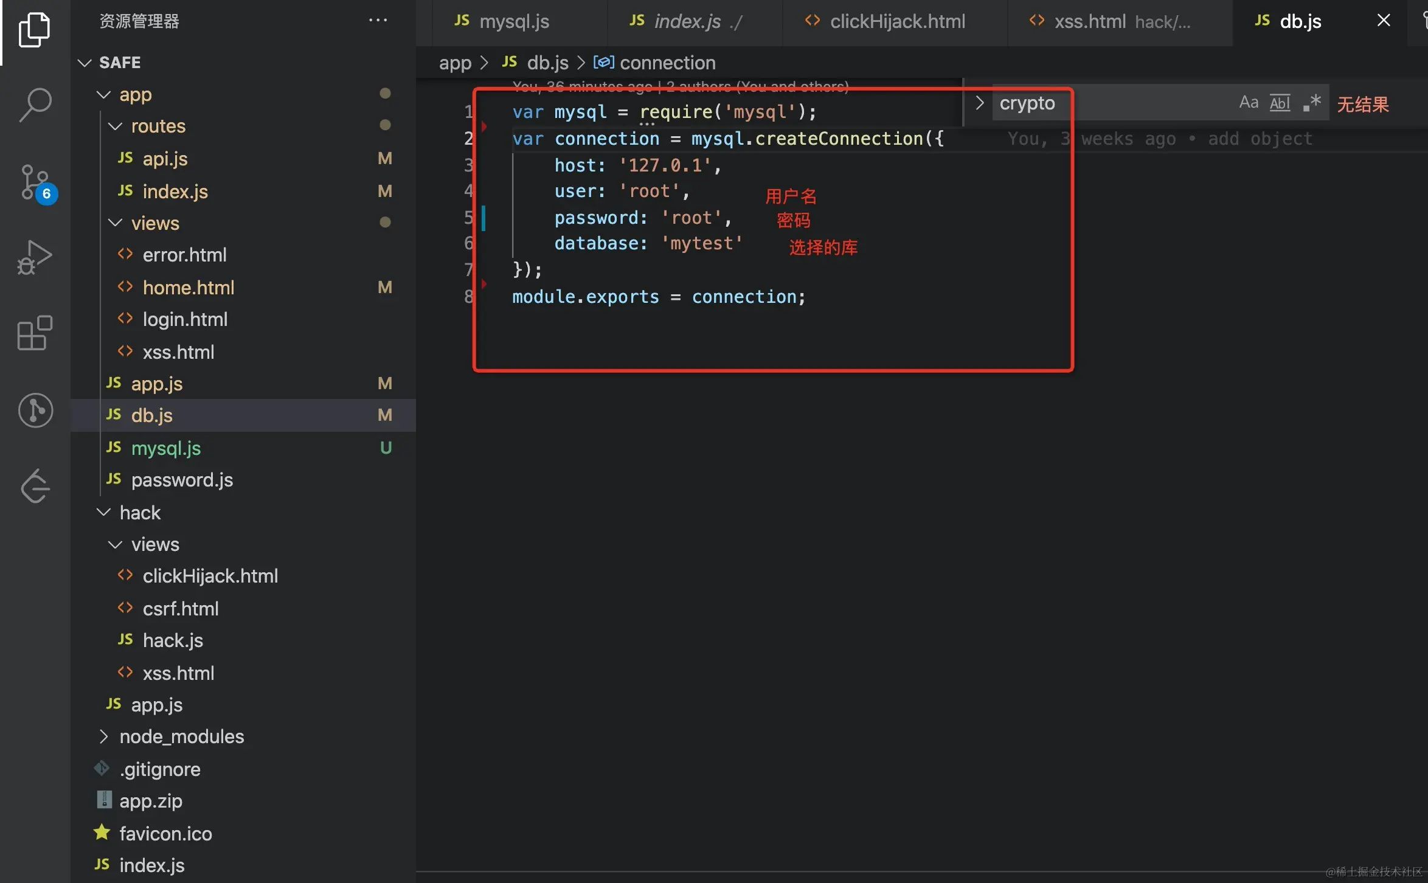Click the xss.html file in app views

179,351
